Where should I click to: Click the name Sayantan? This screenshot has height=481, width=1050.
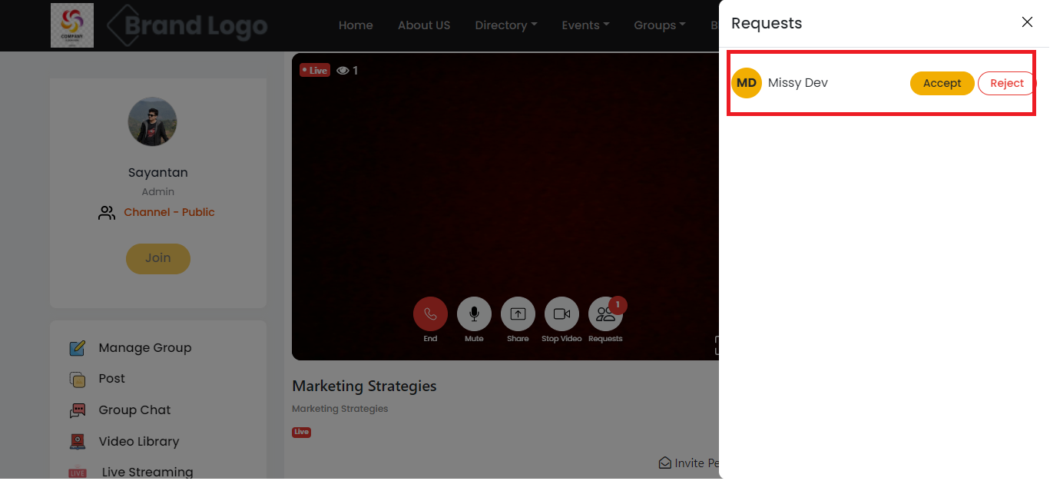158,173
